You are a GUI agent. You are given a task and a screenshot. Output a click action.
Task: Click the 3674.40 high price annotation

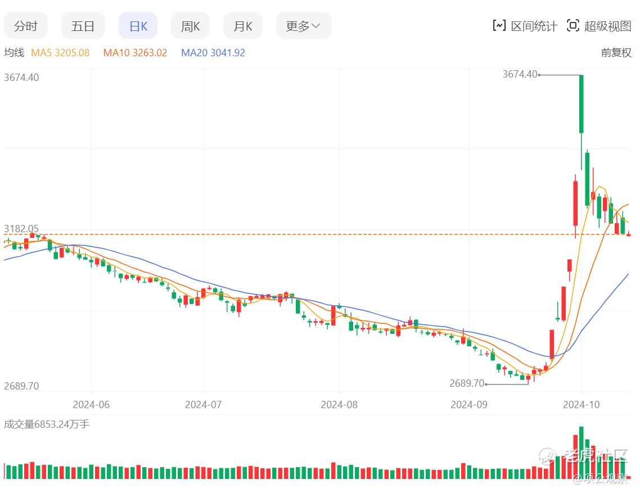click(520, 74)
